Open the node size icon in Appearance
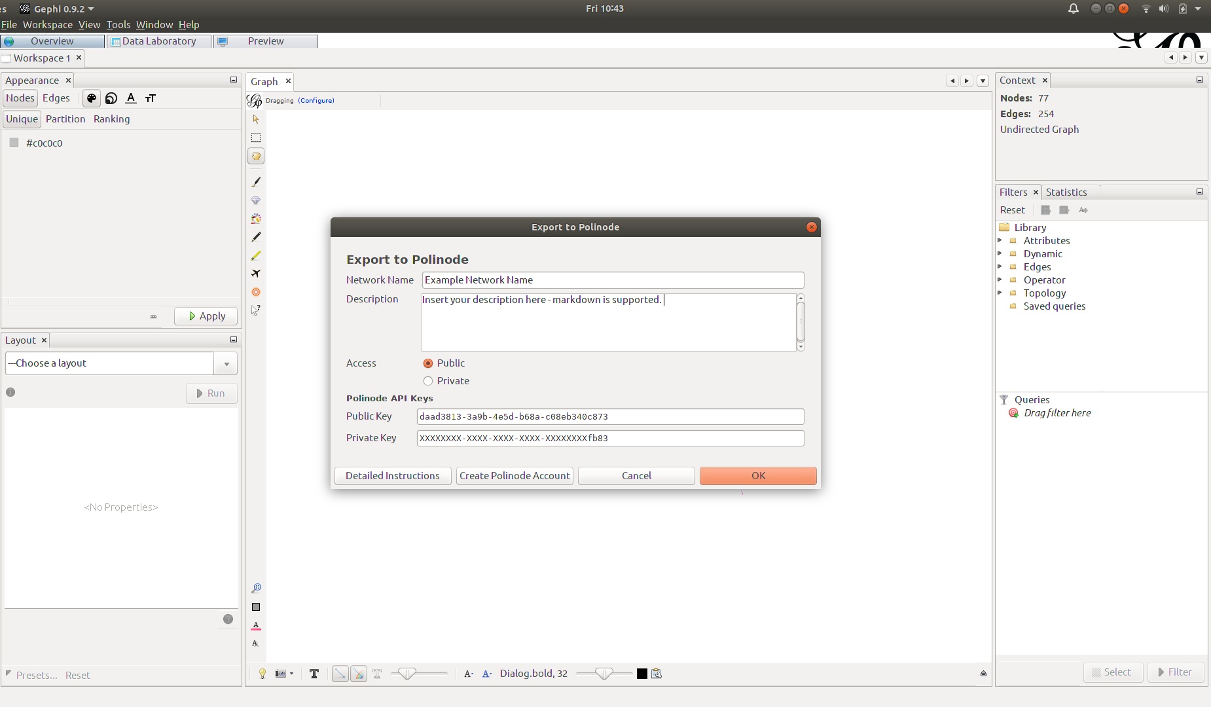Image resolution: width=1211 pixels, height=707 pixels. (x=111, y=98)
